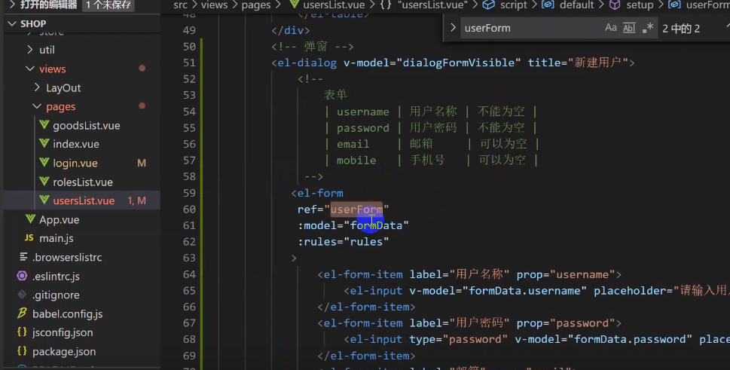The height and width of the screenshot is (370, 730).
Task: Open App.vue file
Action: pos(59,220)
